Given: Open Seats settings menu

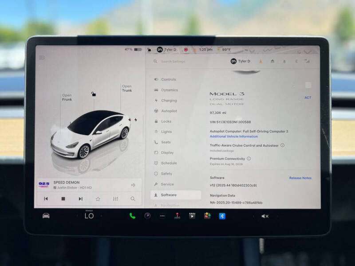Looking at the screenshot, I should point(162,142).
